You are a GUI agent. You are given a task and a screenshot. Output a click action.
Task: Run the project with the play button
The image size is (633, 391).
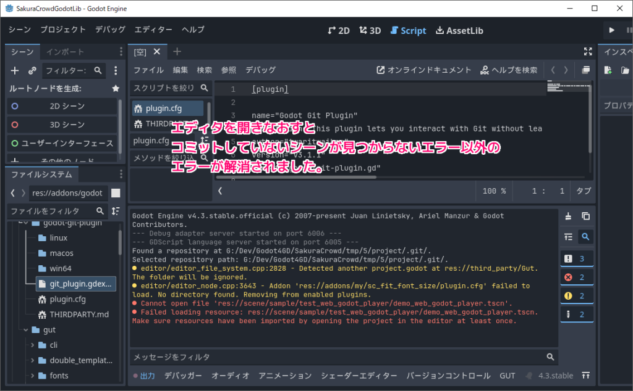pos(611,30)
